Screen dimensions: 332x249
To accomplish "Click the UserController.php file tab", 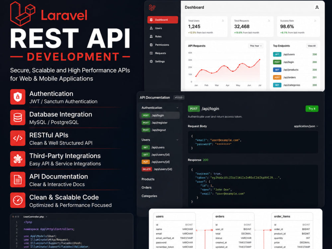I will pos(34,217).
